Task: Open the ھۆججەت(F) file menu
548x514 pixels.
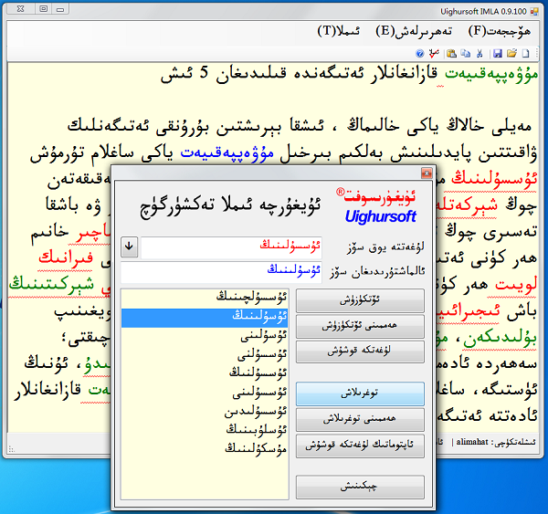Action: coord(500,31)
